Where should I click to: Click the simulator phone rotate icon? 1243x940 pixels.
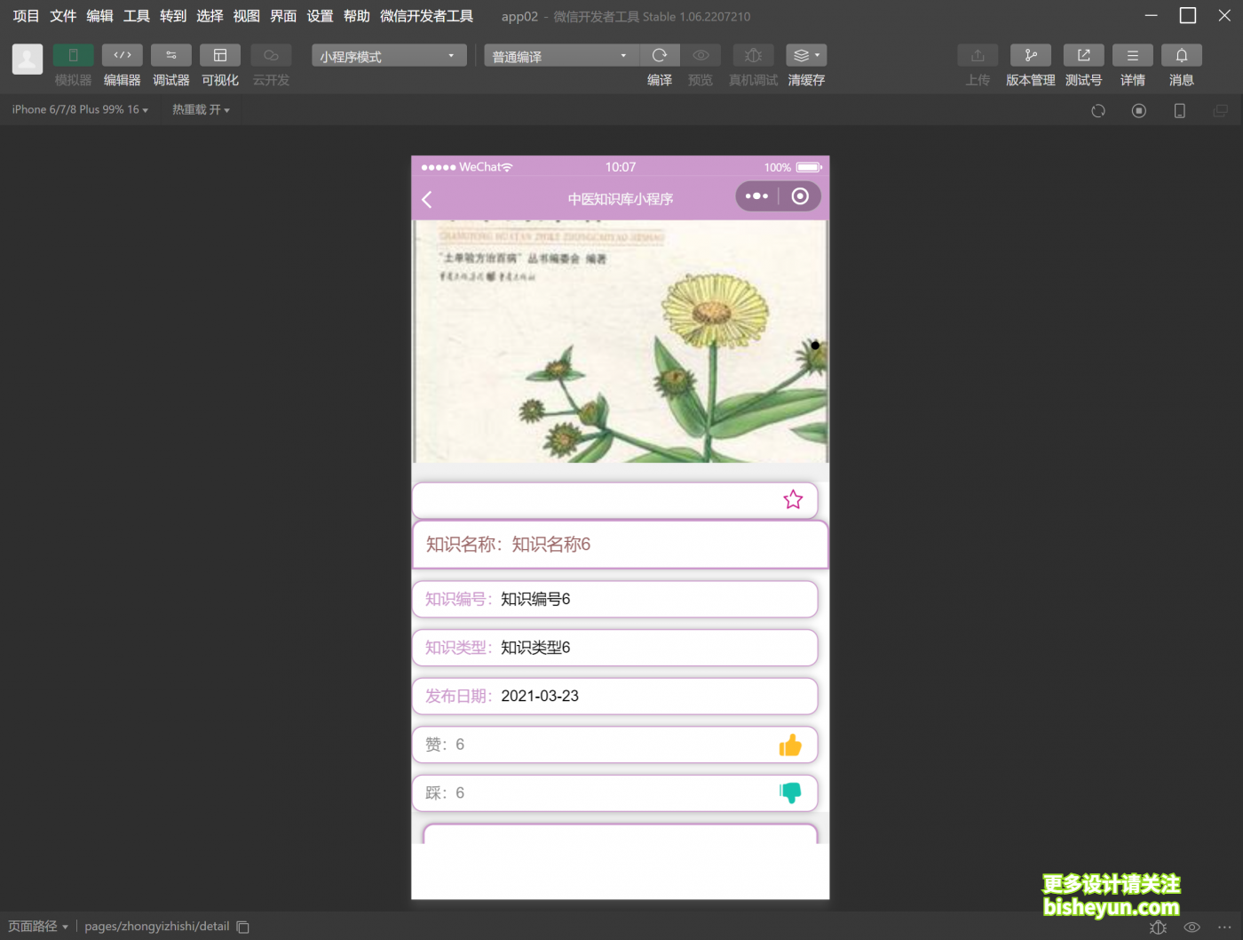(x=1180, y=111)
